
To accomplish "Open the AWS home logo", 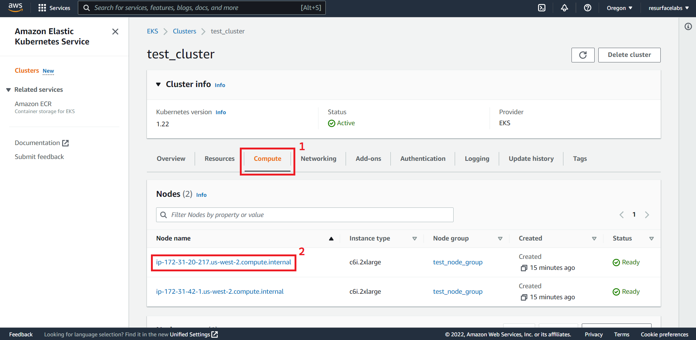I will click(x=15, y=8).
